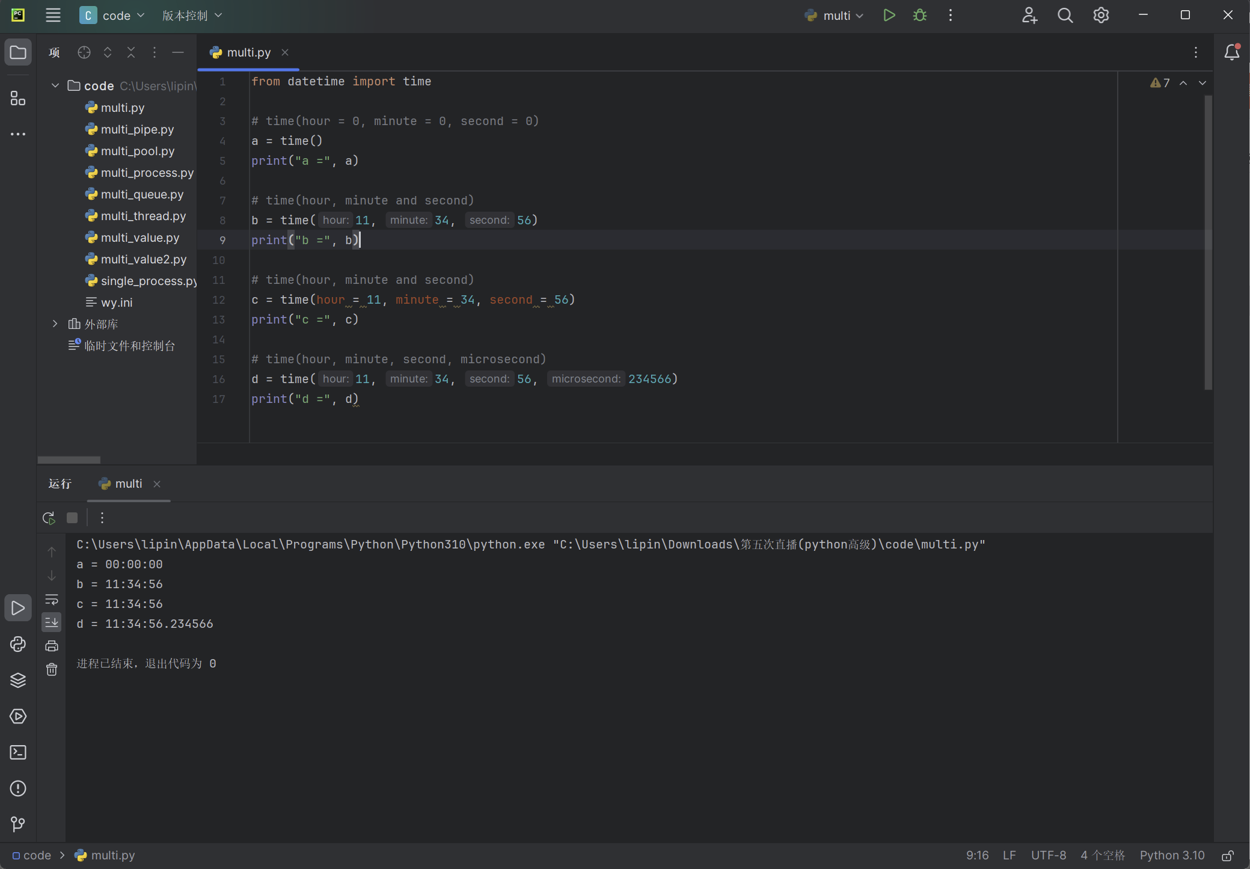The image size is (1250, 869).
Task: Hide the project tool window
Action: click(178, 52)
